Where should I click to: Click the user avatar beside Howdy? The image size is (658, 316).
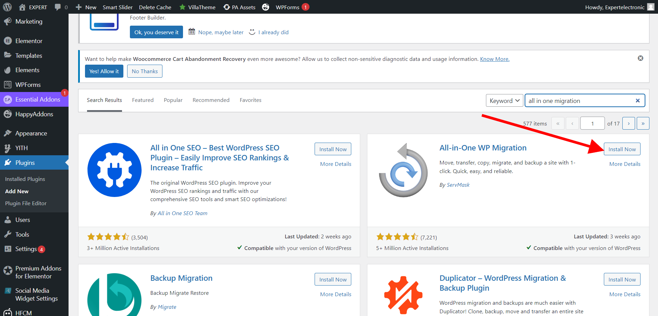click(x=651, y=7)
